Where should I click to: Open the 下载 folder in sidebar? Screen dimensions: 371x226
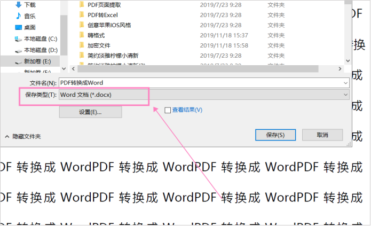[x=30, y=5]
